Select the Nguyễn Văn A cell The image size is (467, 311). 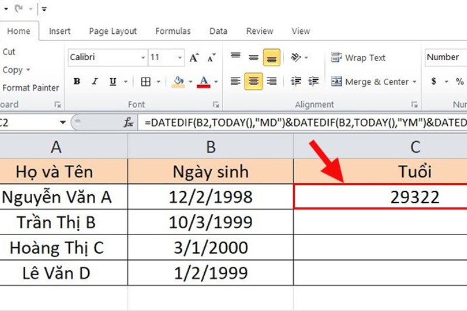click(64, 197)
